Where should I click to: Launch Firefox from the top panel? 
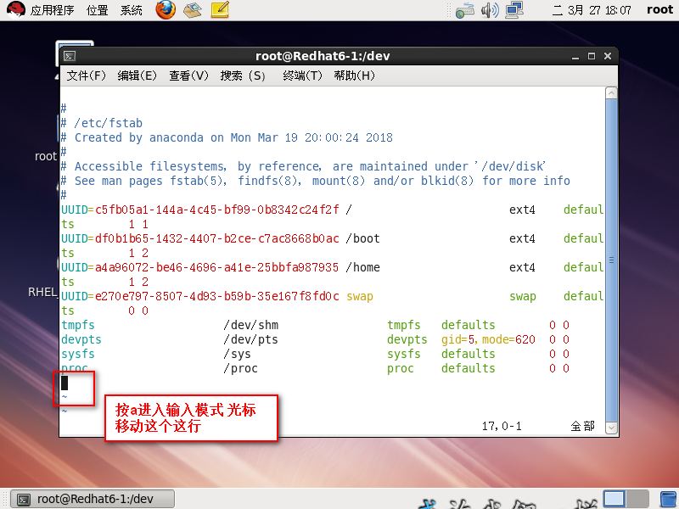pos(166,9)
